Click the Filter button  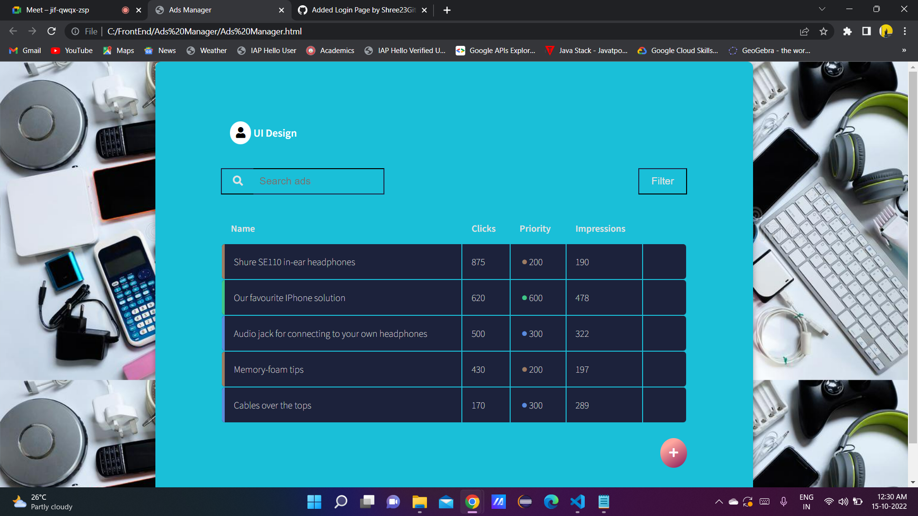point(662,181)
